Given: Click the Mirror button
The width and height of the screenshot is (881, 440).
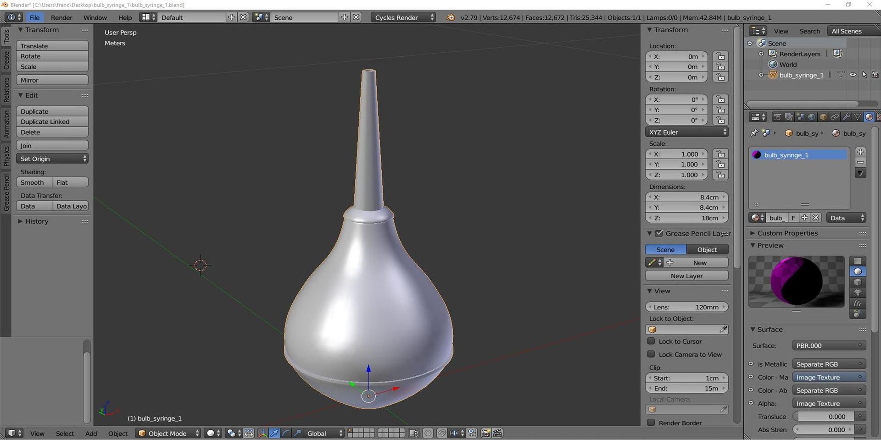Looking at the screenshot, I should 52,80.
